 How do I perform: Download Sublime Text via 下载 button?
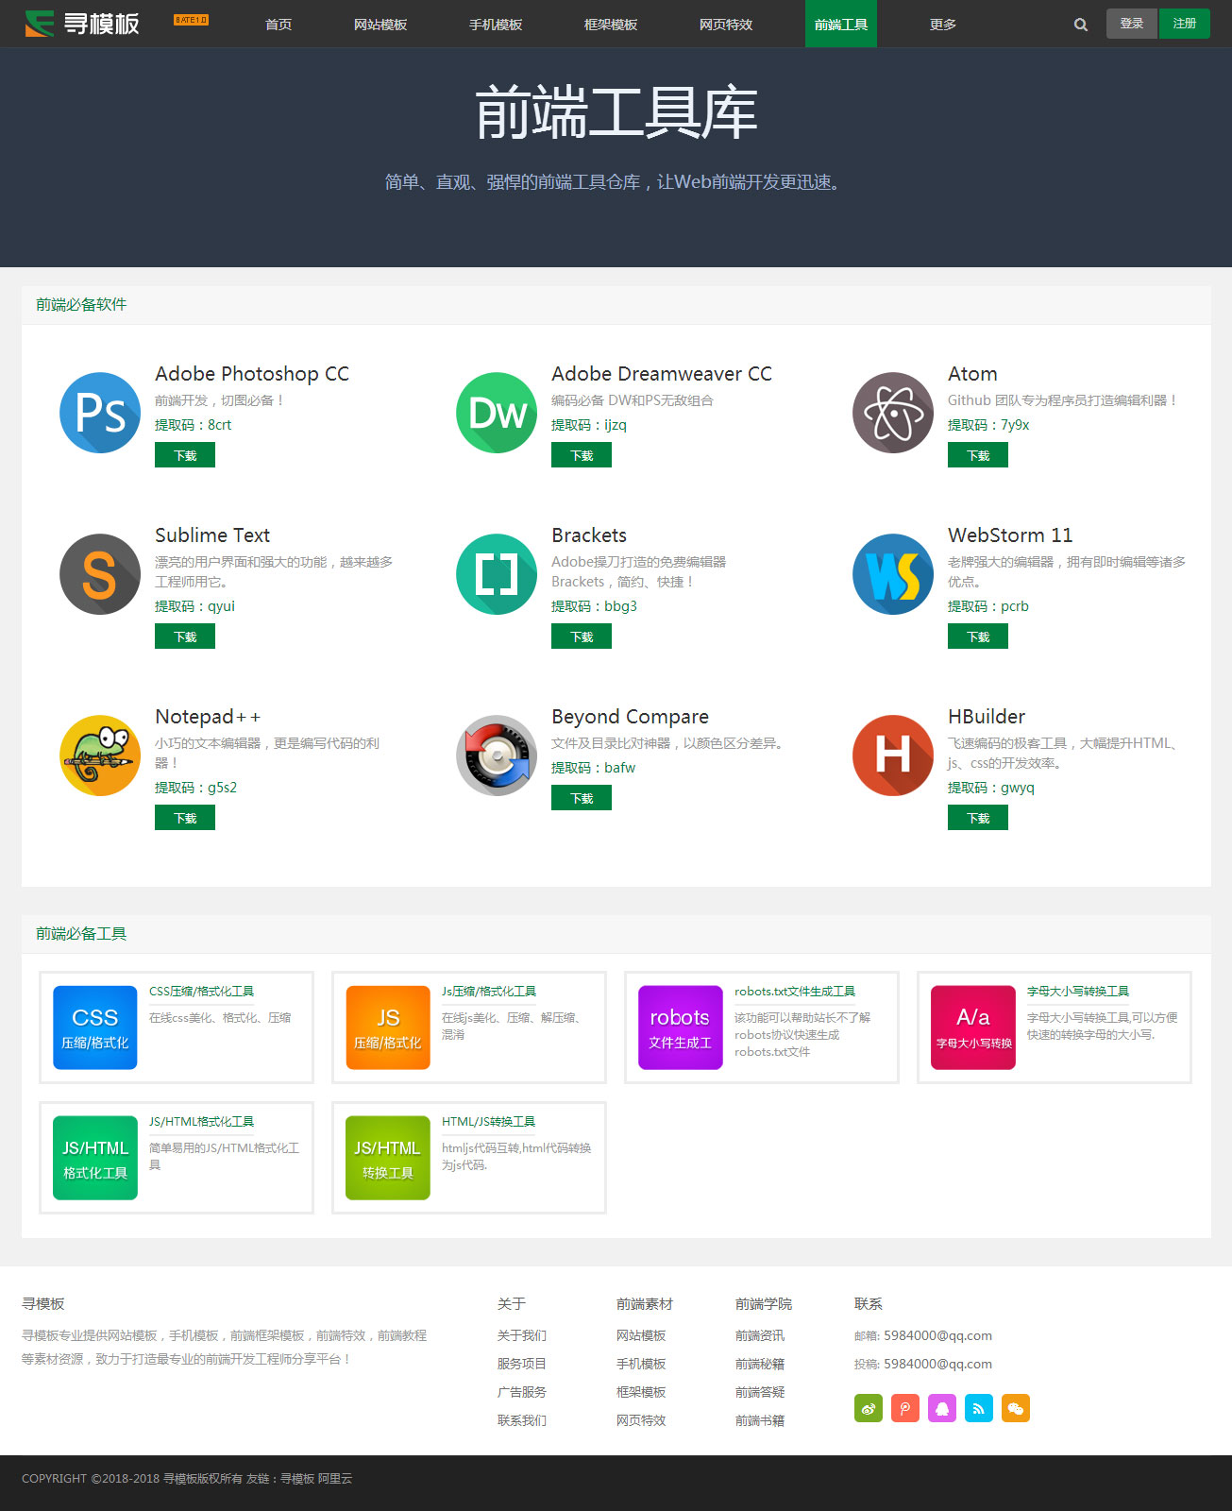[185, 637]
